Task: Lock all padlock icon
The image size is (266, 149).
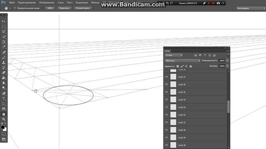Action: click(191, 66)
